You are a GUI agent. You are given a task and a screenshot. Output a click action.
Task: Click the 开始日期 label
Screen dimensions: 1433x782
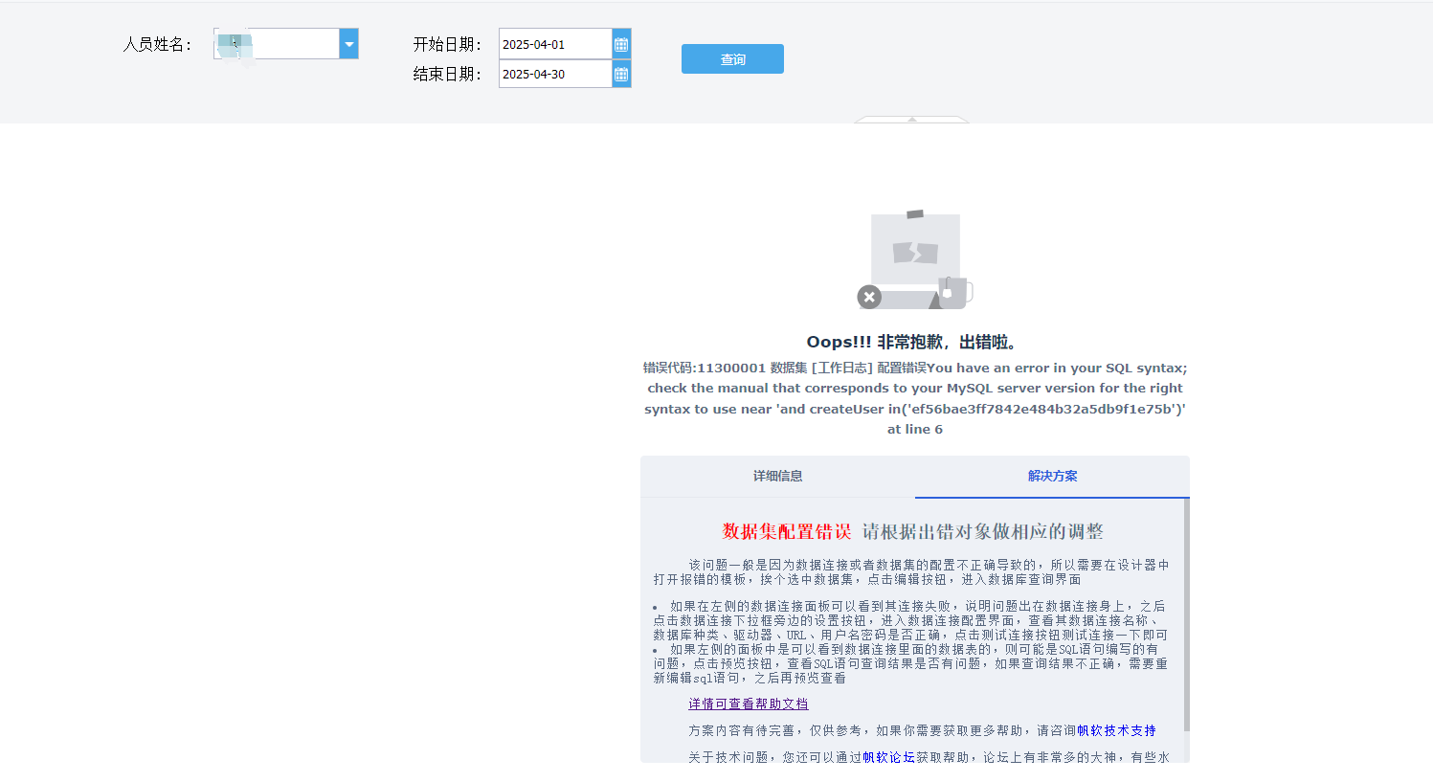pos(447,44)
